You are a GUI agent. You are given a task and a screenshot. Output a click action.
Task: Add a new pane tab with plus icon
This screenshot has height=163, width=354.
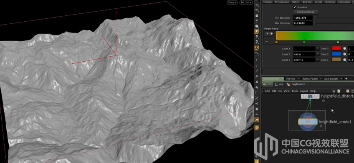[x=346, y=78]
